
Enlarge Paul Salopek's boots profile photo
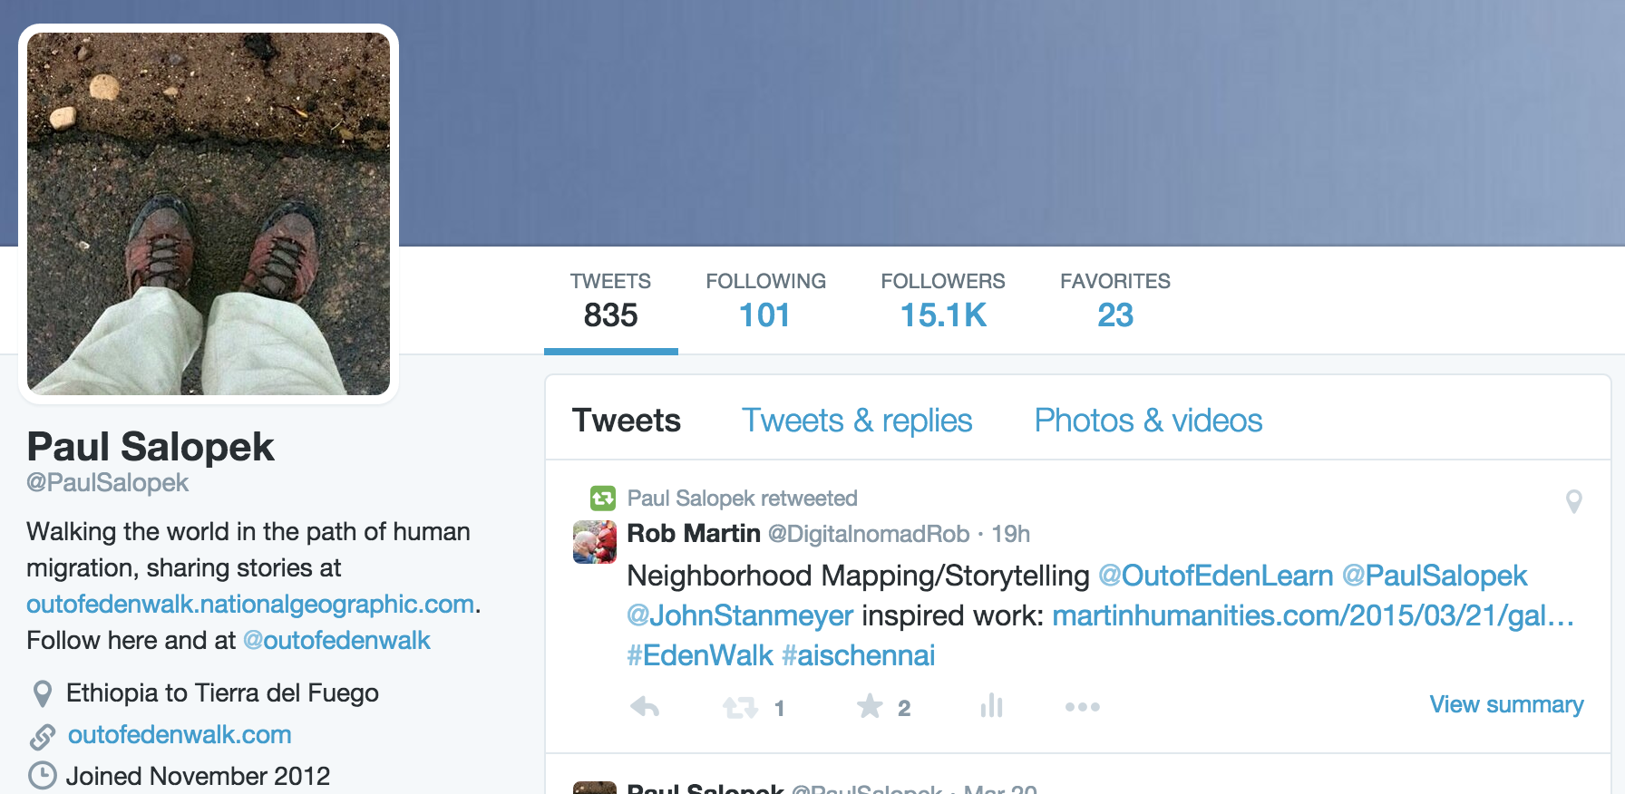click(x=209, y=214)
